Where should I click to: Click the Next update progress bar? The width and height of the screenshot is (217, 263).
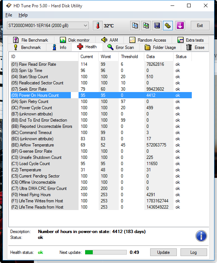[x=106, y=252]
